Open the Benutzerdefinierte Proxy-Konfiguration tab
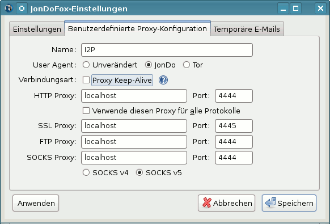Image resolution: width=330 pixels, height=224 pixels. (x=137, y=28)
